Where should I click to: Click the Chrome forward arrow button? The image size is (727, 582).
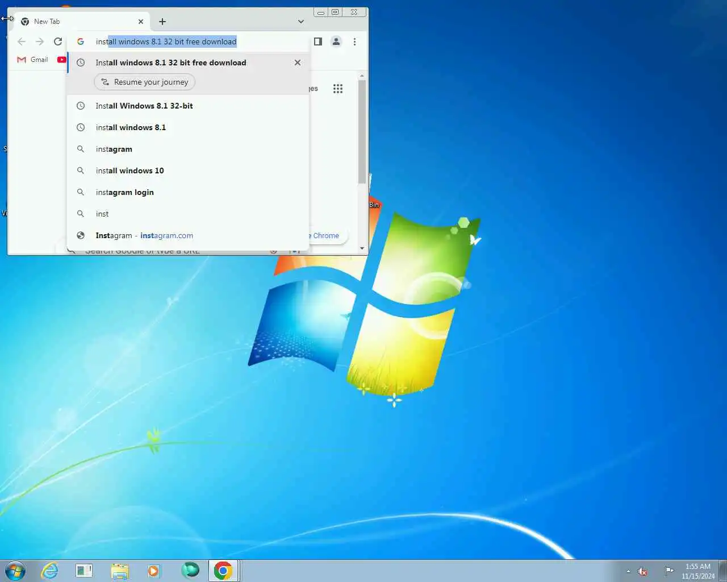[40, 41]
